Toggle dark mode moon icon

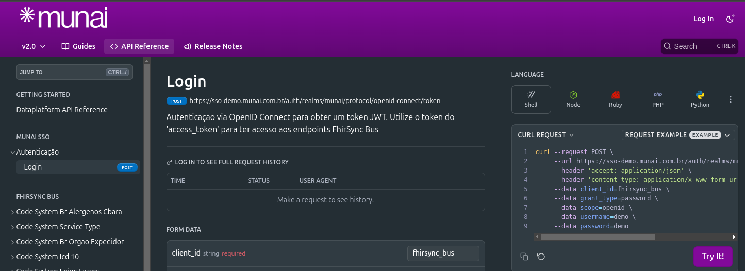pyautogui.click(x=730, y=19)
